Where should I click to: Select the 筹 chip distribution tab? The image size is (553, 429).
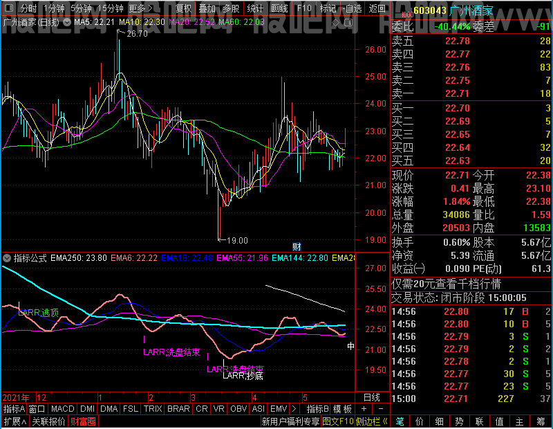pos(541,421)
